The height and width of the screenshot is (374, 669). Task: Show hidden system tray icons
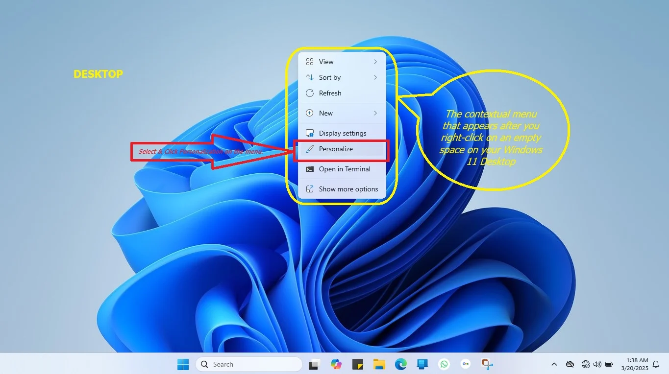[x=554, y=364]
